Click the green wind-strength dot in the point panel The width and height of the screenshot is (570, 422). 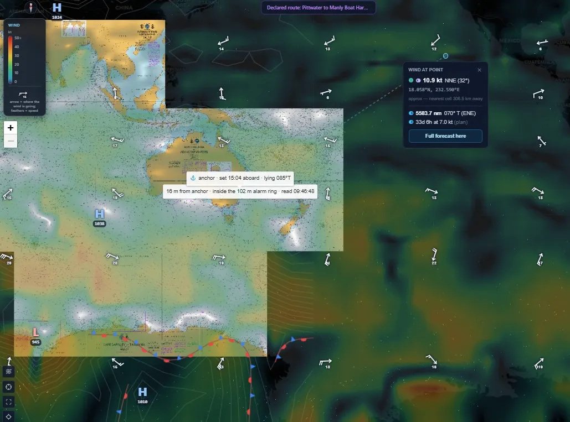411,81
